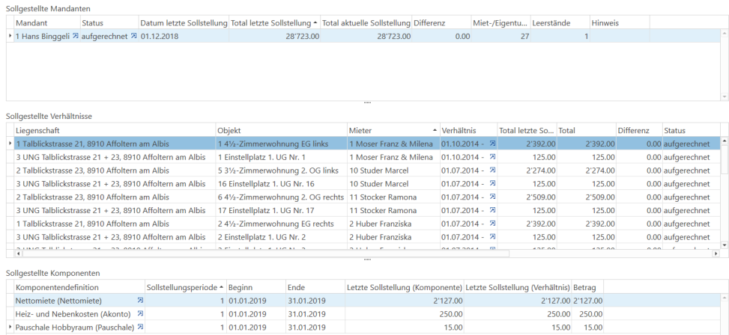This screenshot has width=729, height=335.
Task: Click scroll-up arrow of Mandanten grid
Action: pos(725,34)
